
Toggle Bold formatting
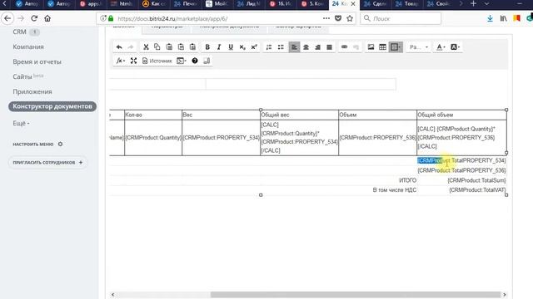(207, 47)
